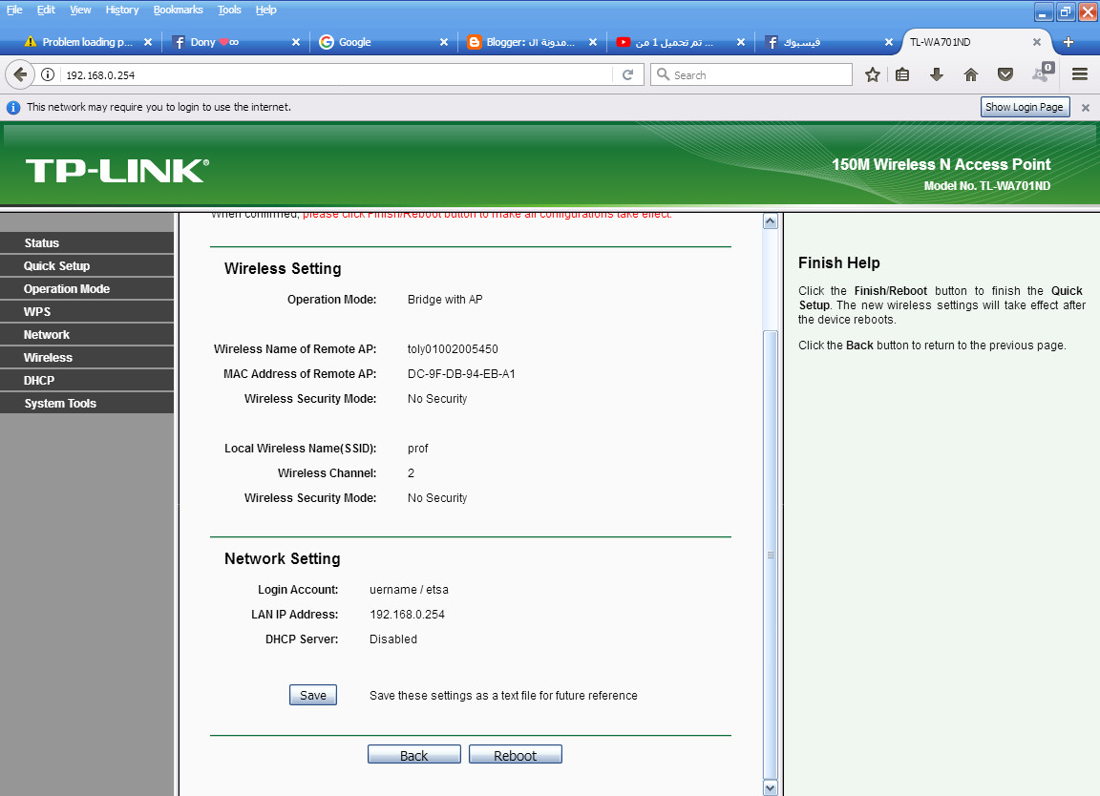
Task: Click the Bridge with AP value
Action: (x=445, y=300)
